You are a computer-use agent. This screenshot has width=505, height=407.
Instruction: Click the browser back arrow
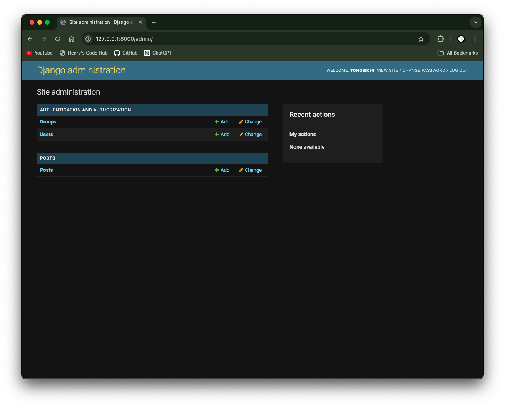30,39
